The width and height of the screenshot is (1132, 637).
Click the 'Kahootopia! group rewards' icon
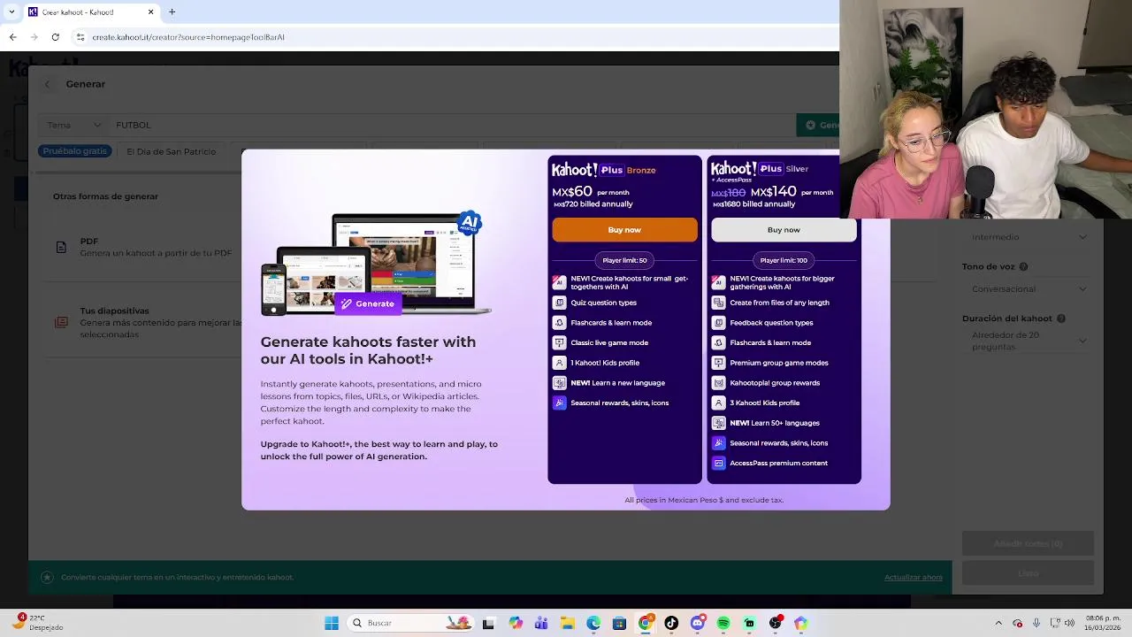718,383
